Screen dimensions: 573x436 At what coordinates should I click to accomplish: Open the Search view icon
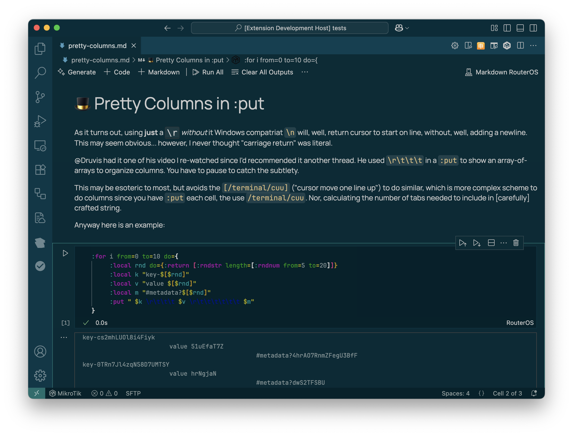tap(40, 73)
